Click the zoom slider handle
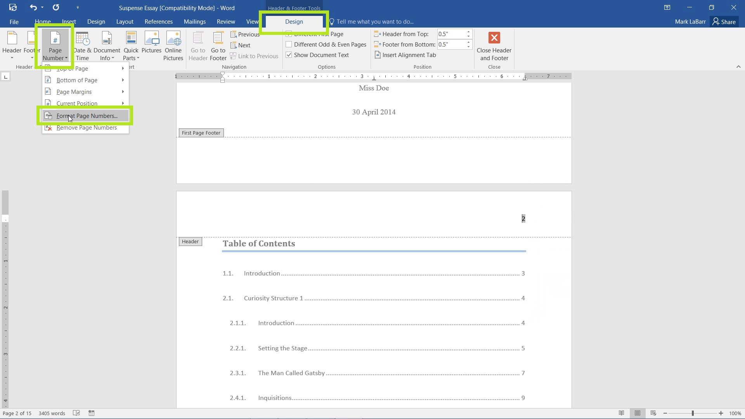This screenshot has height=419, width=745. (693, 413)
